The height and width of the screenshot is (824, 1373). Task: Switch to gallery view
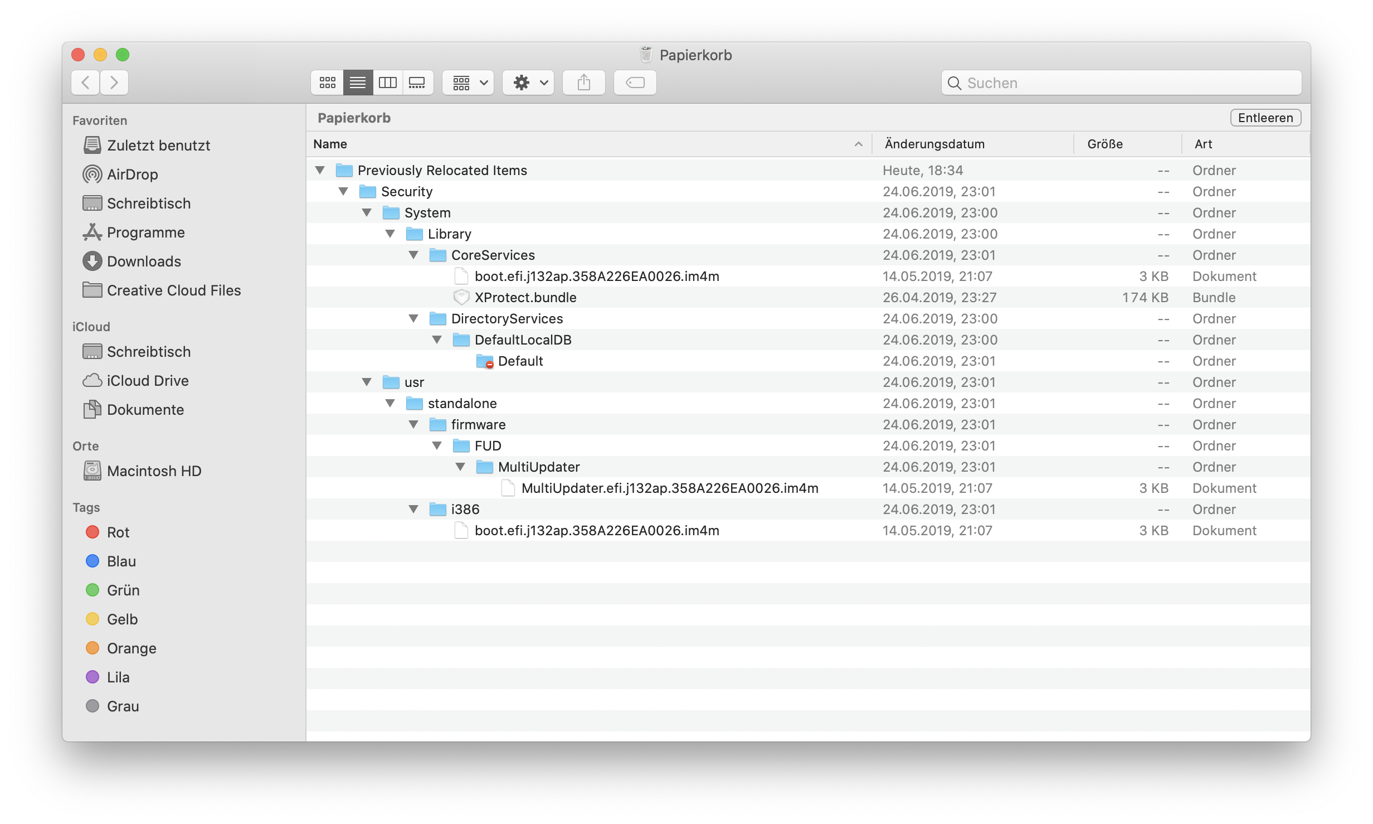(x=417, y=83)
